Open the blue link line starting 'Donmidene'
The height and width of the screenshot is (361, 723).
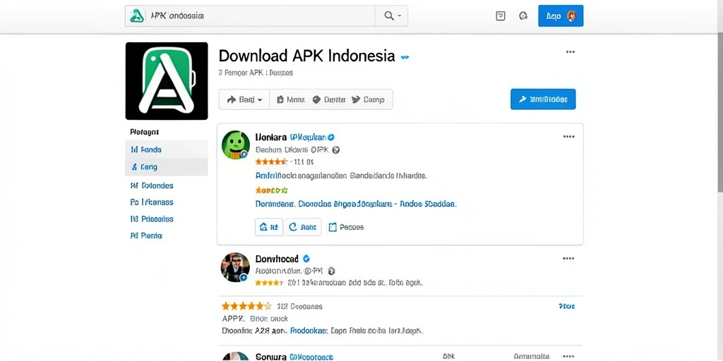[x=356, y=204]
